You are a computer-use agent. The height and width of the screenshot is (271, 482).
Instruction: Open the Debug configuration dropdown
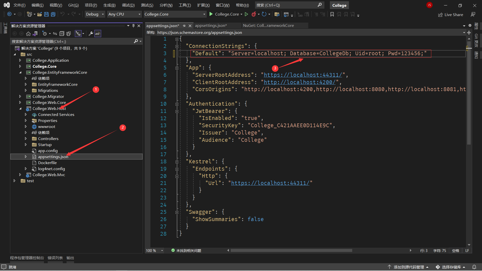tap(95, 14)
